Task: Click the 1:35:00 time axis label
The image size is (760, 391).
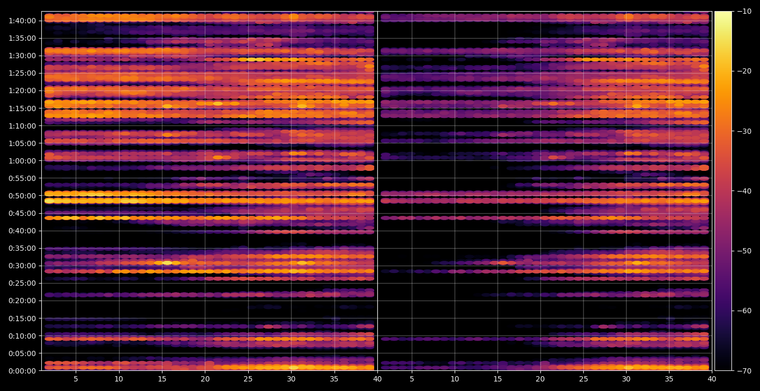Action: [22, 38]
